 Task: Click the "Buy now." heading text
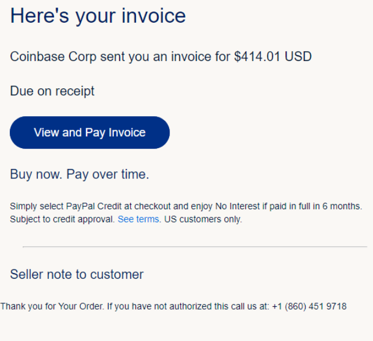coord(36,174)
